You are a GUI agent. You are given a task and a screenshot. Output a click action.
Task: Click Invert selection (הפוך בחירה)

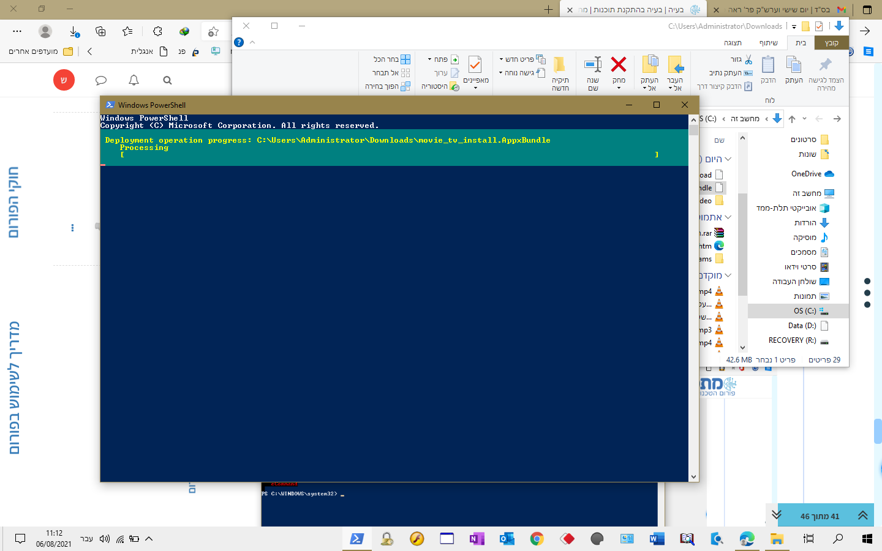pyautogui.click(x=388, y=86)
